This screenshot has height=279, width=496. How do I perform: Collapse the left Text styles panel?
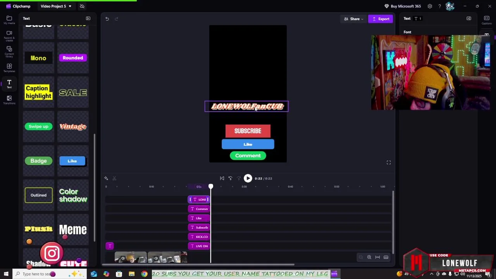[88, 19]
